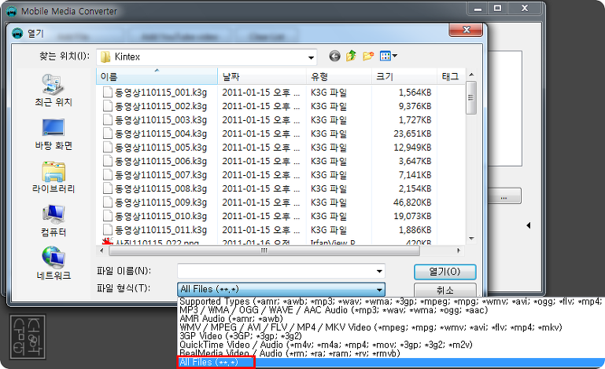Image resolution: width=605 pixels, height=369 pixels.
Task: Maximize the Mobile Media Converter window
Action: click(x=498, y=9)
